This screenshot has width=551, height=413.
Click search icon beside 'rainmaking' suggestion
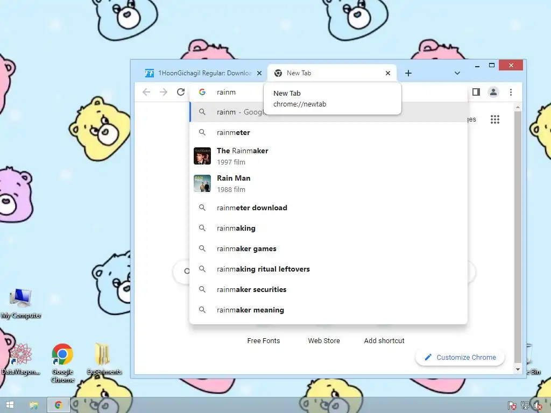[x=202, y=228]
